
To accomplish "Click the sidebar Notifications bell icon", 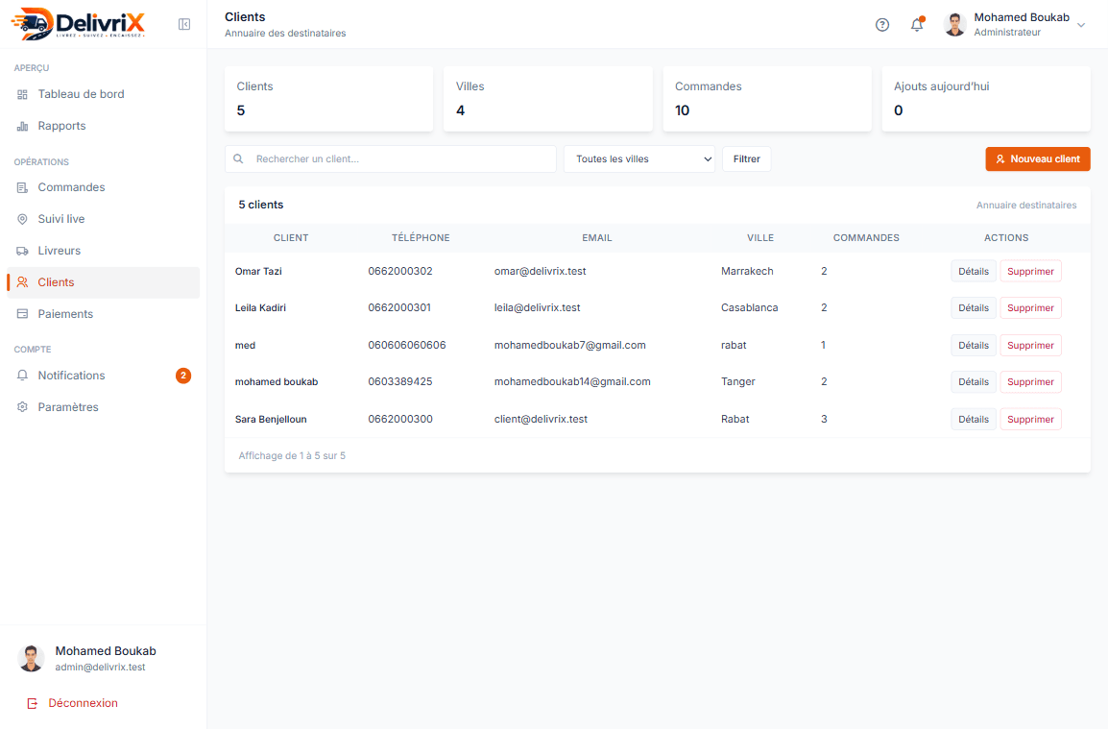I will point(23,376).
